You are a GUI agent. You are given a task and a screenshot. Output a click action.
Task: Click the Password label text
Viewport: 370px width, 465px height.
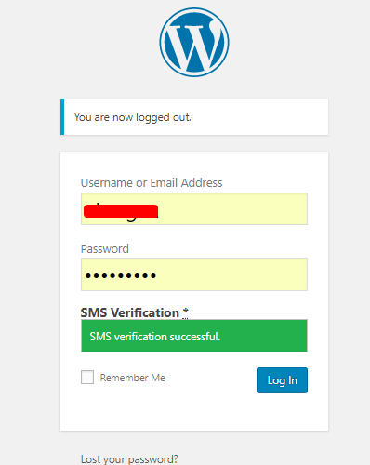pos(105,249)
